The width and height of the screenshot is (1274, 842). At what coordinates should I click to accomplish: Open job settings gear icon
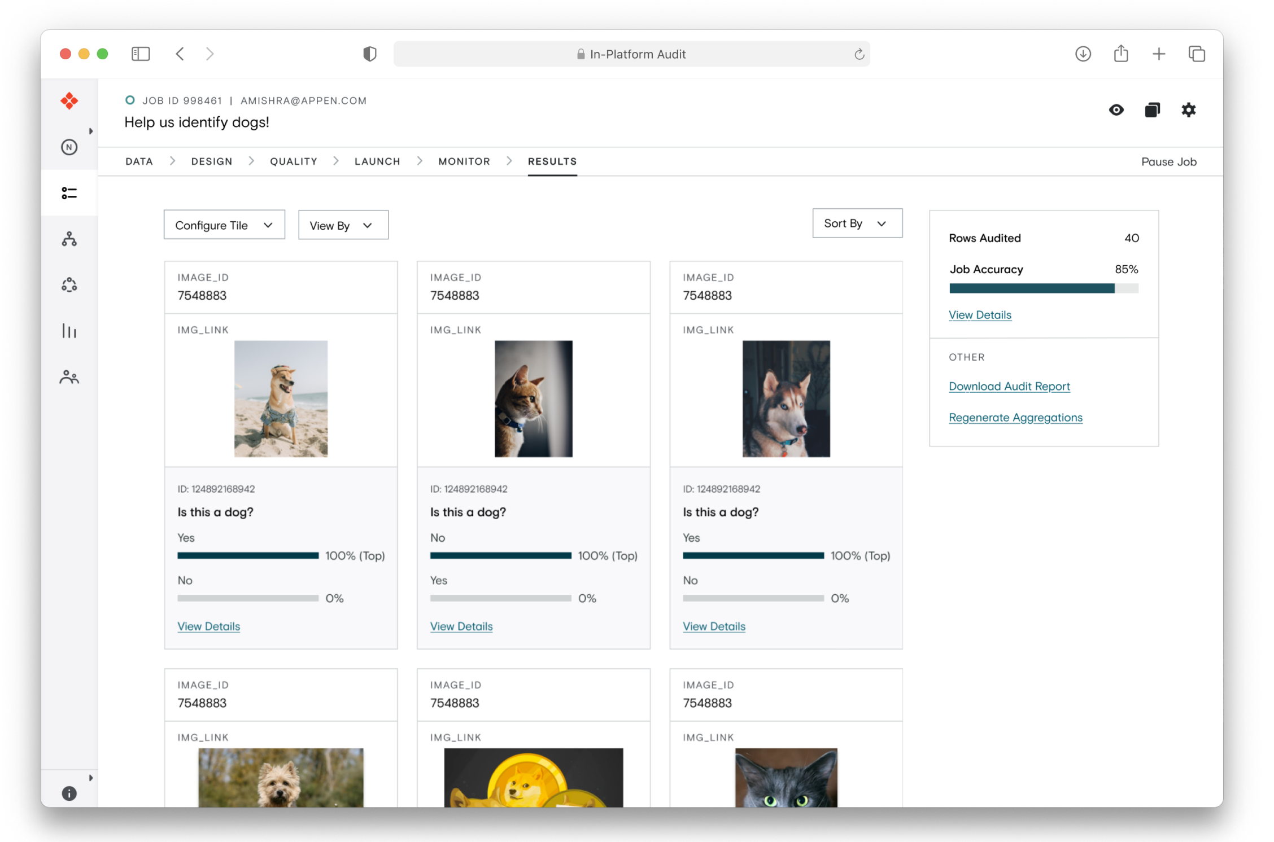click(1188, 110)
